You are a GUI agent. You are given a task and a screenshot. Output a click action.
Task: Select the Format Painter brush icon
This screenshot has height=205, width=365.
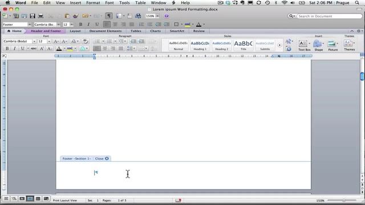coord(75,16)
